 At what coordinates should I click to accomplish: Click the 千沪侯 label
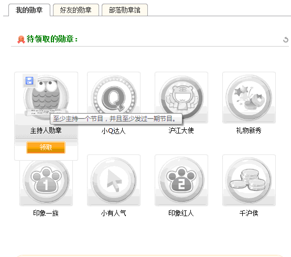point(249,213)
